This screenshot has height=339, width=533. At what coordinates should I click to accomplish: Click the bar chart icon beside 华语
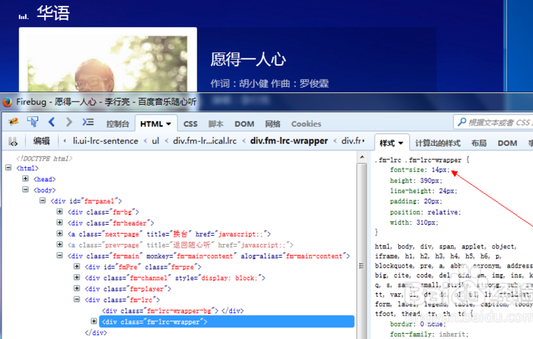coord(24,16)
